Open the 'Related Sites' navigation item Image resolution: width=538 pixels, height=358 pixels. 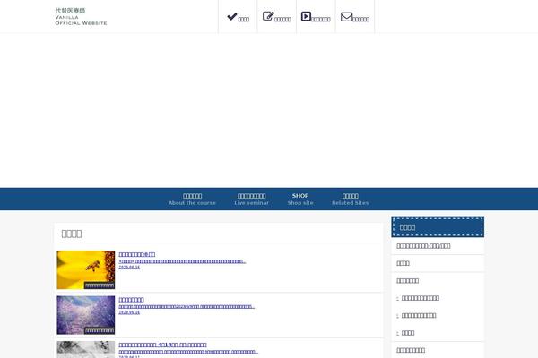pos(351,199)
